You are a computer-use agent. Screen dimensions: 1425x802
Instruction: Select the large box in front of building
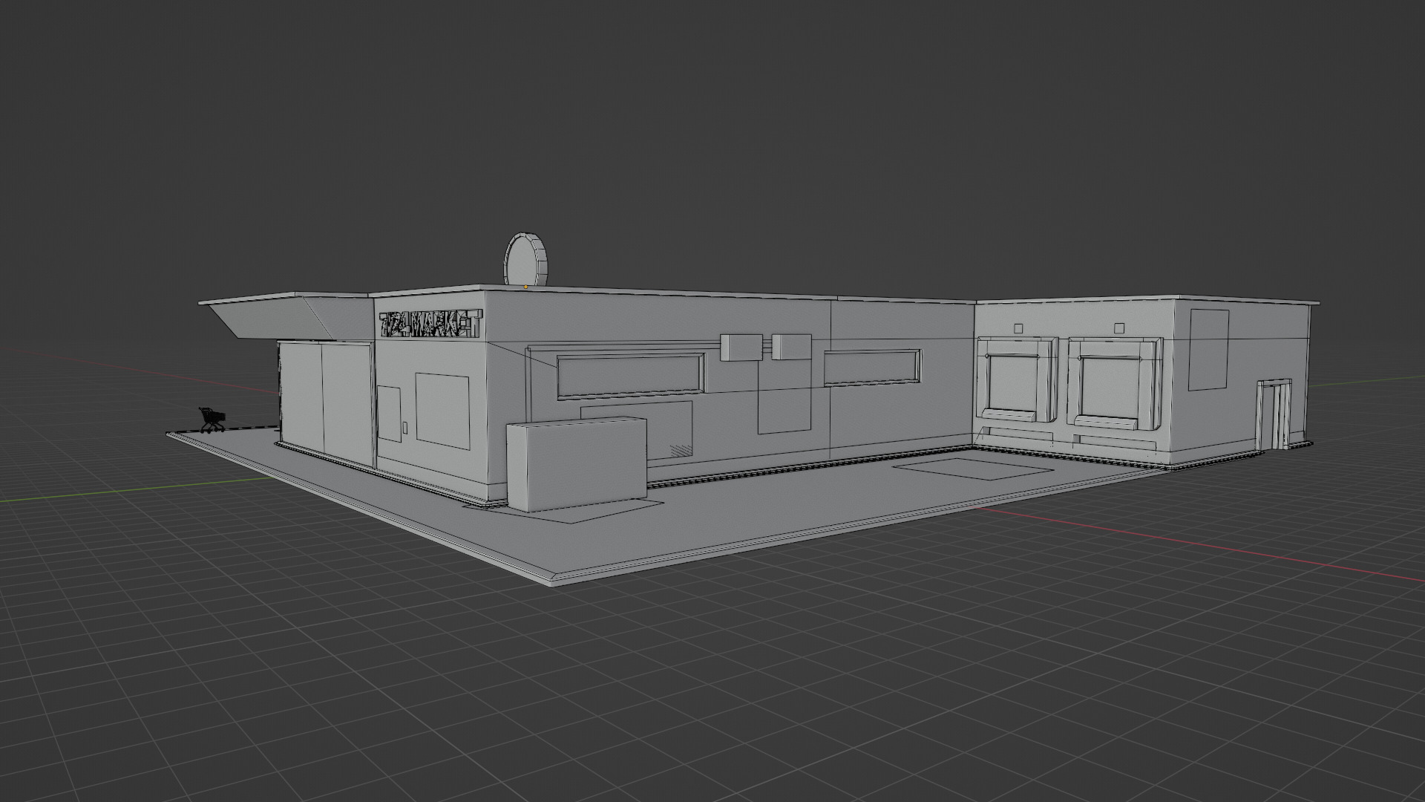click(x=576, y=464)
